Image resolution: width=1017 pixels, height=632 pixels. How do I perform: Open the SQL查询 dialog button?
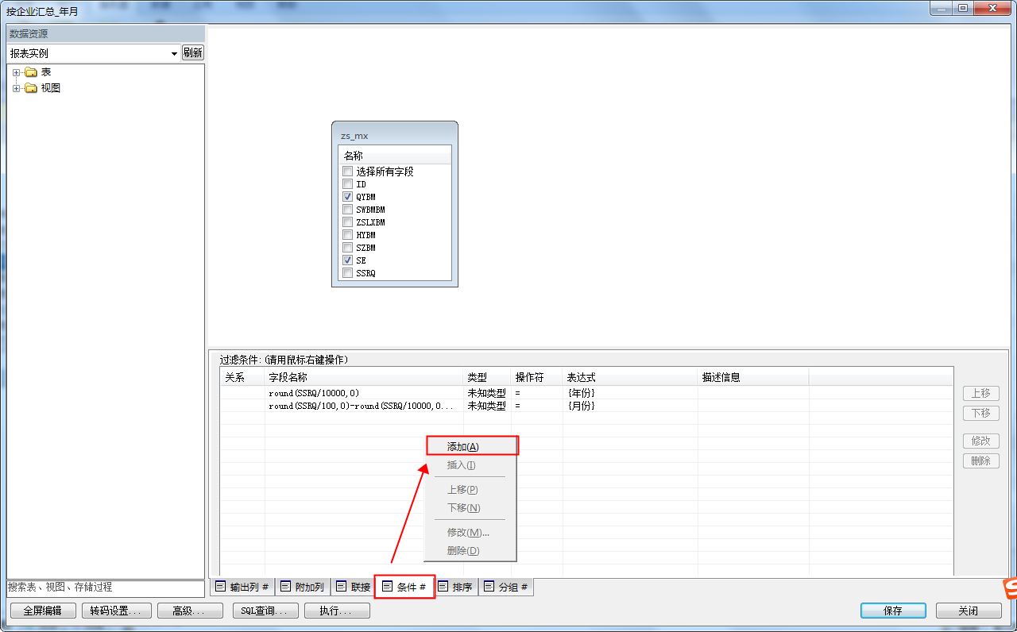click(x=265, y=611)
